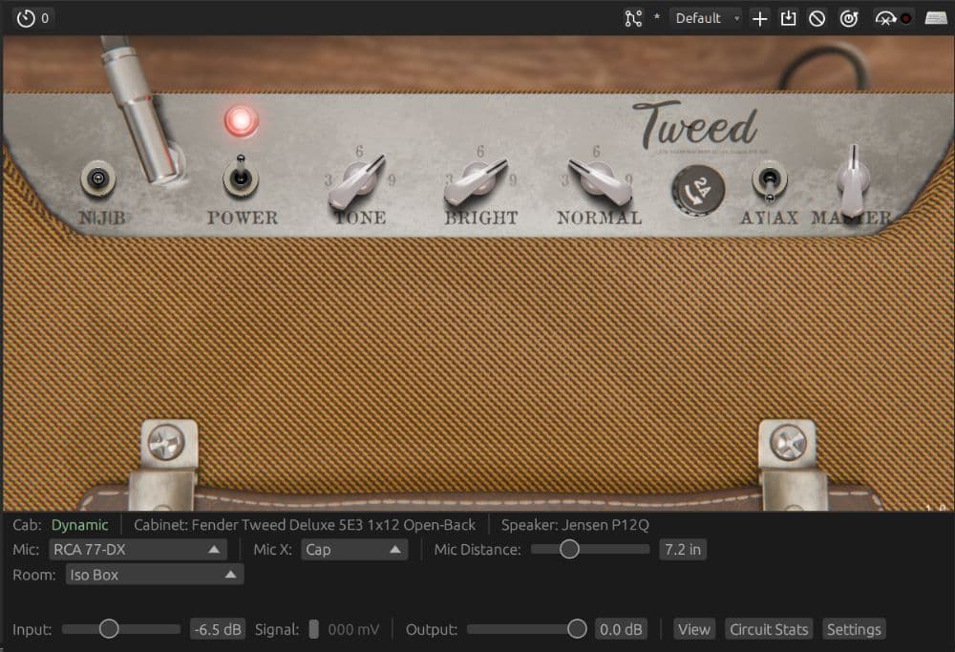Click the power-reset circular arrow icon
Viewport: 955px width, 652px height.
click(848, 19)
